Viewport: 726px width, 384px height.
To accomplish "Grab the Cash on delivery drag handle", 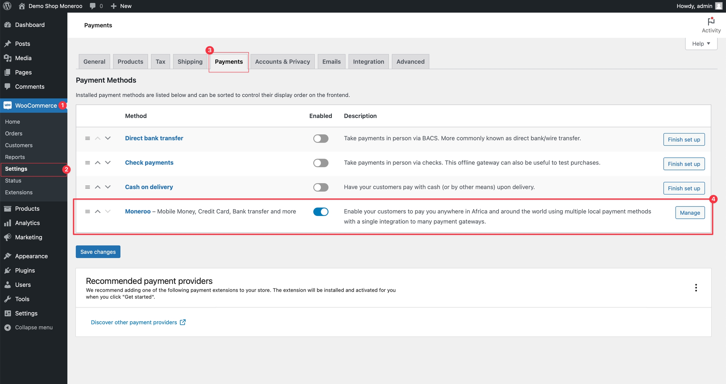I will (88, 187).
